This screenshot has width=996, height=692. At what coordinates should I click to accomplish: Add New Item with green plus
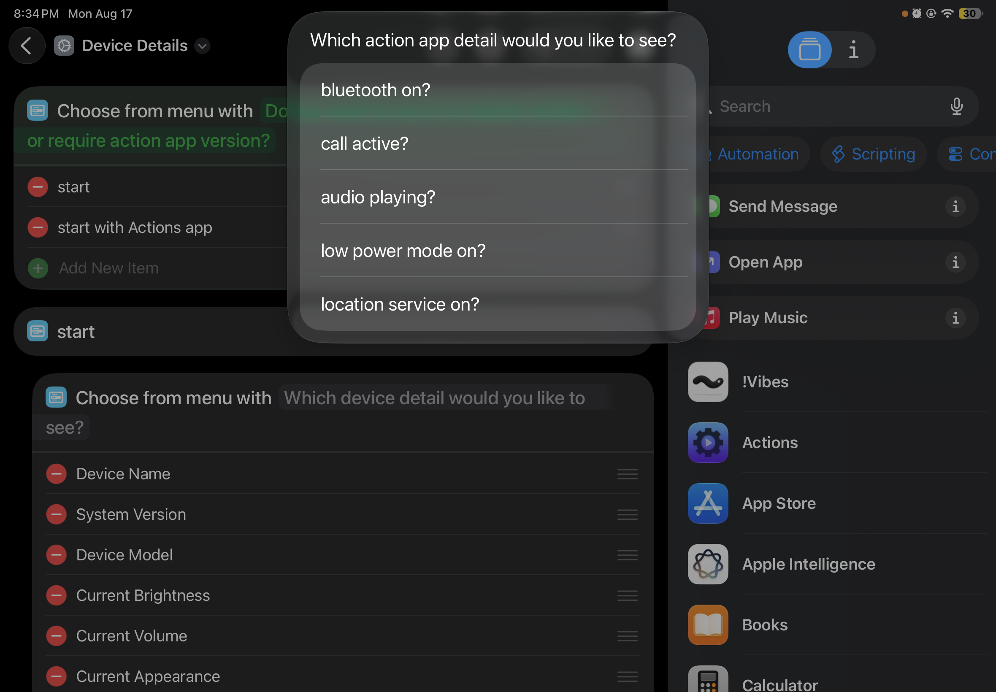pyautogui.click(x=38, y=268)
